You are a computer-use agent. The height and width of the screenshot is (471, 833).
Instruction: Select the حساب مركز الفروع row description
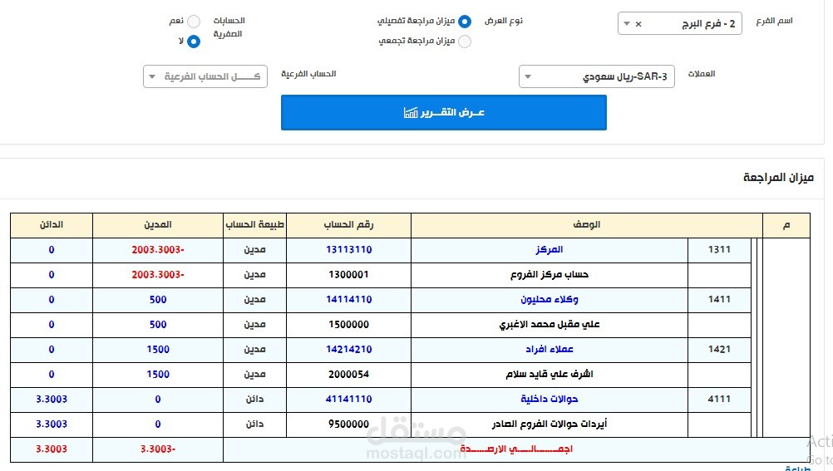550,274
